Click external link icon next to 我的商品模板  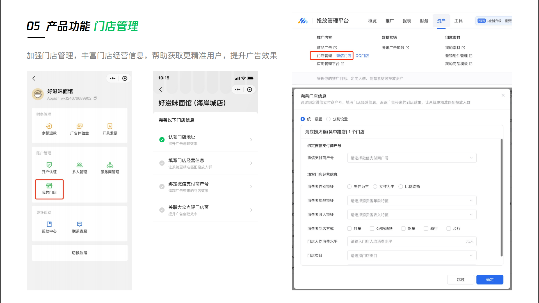[x=471, y=64]
